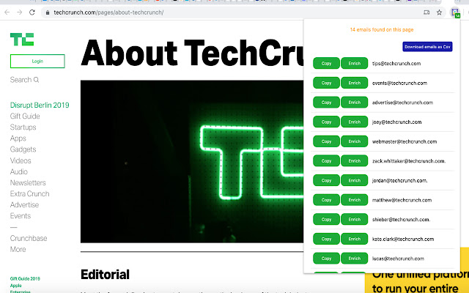
Task: Click the neon TC sign image
Action: [x=192, y=161]
